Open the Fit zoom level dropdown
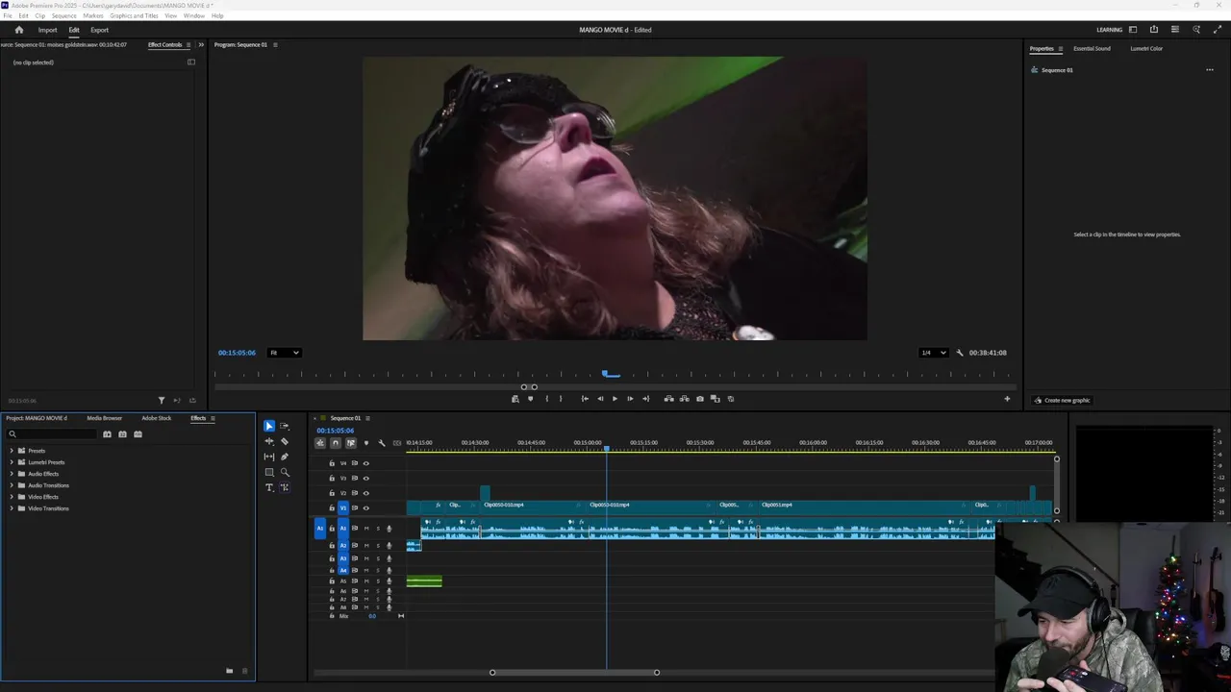1231x692 pixels. 284,353
